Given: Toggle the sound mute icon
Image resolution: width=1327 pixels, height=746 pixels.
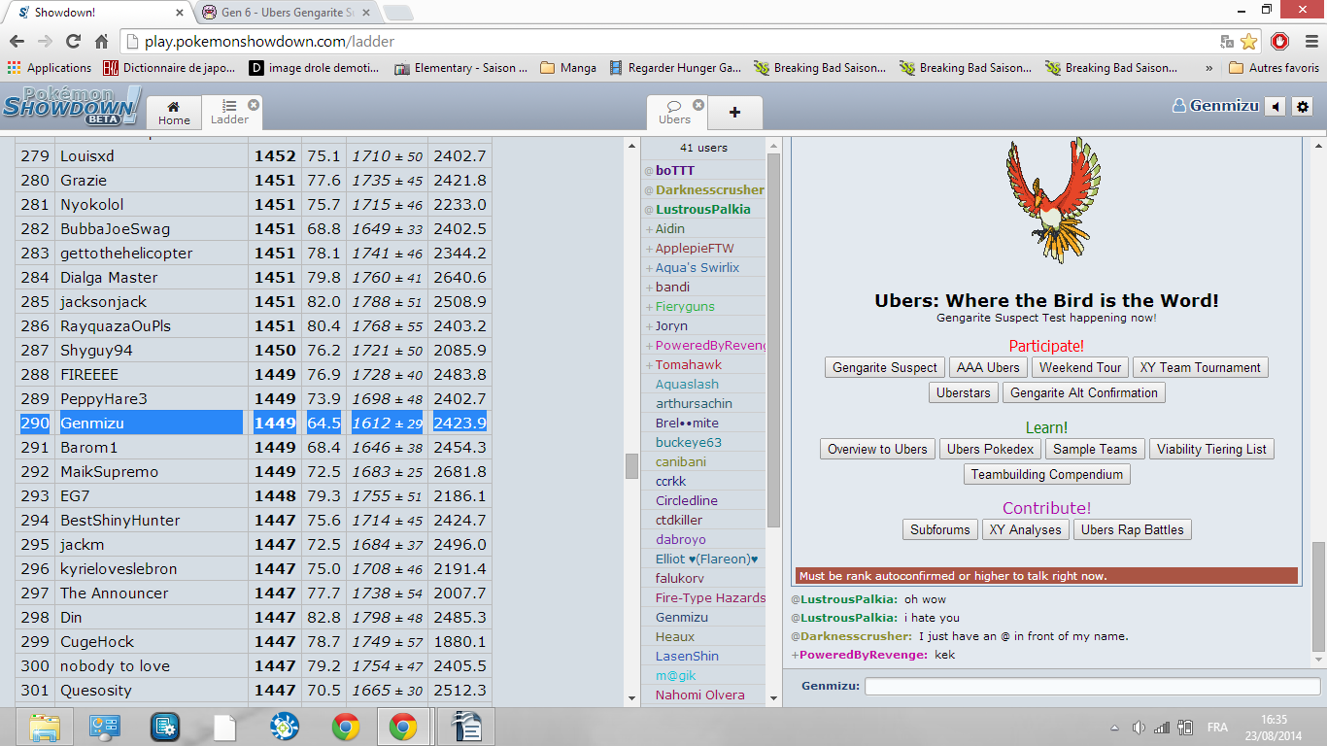Looking at the screenshot, I should point(1276,107).
